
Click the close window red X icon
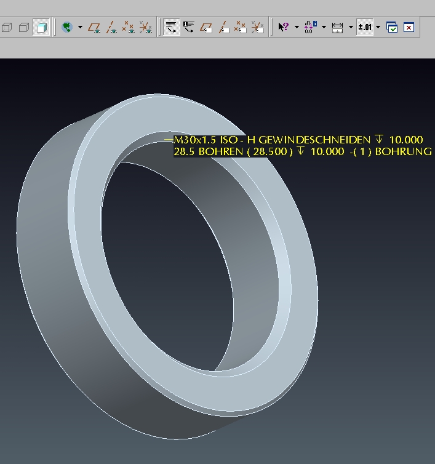point(409,27)
